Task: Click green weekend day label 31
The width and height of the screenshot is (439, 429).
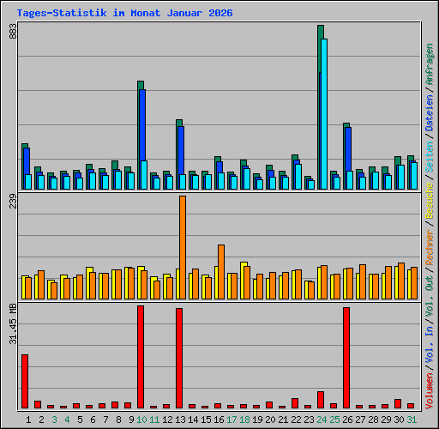Action: pyautogui.click(x=412, y=420)
